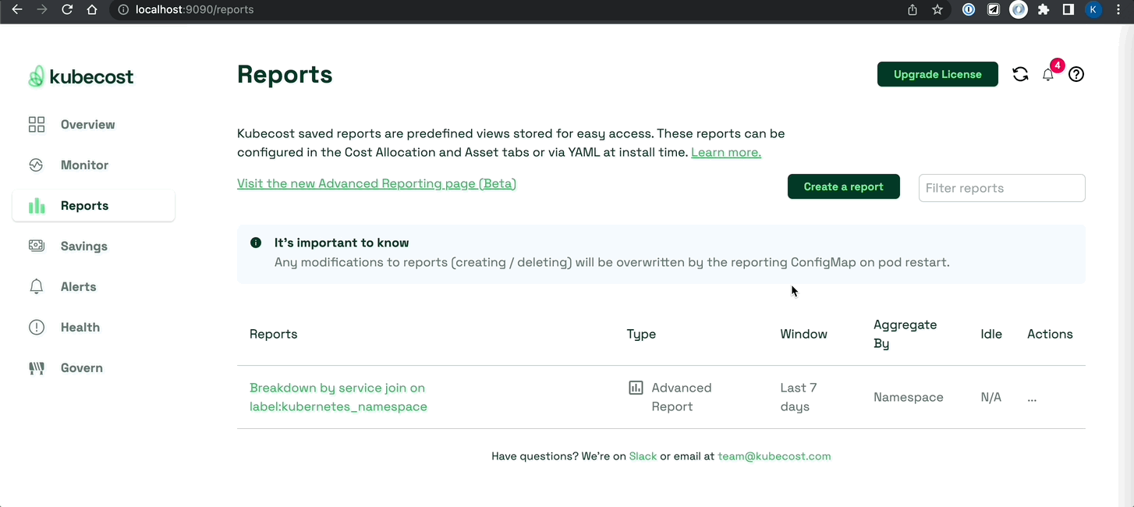Viewport: 1134px width, 507px height.
Task: Select Reports in the sidebar
Action: 94,206
